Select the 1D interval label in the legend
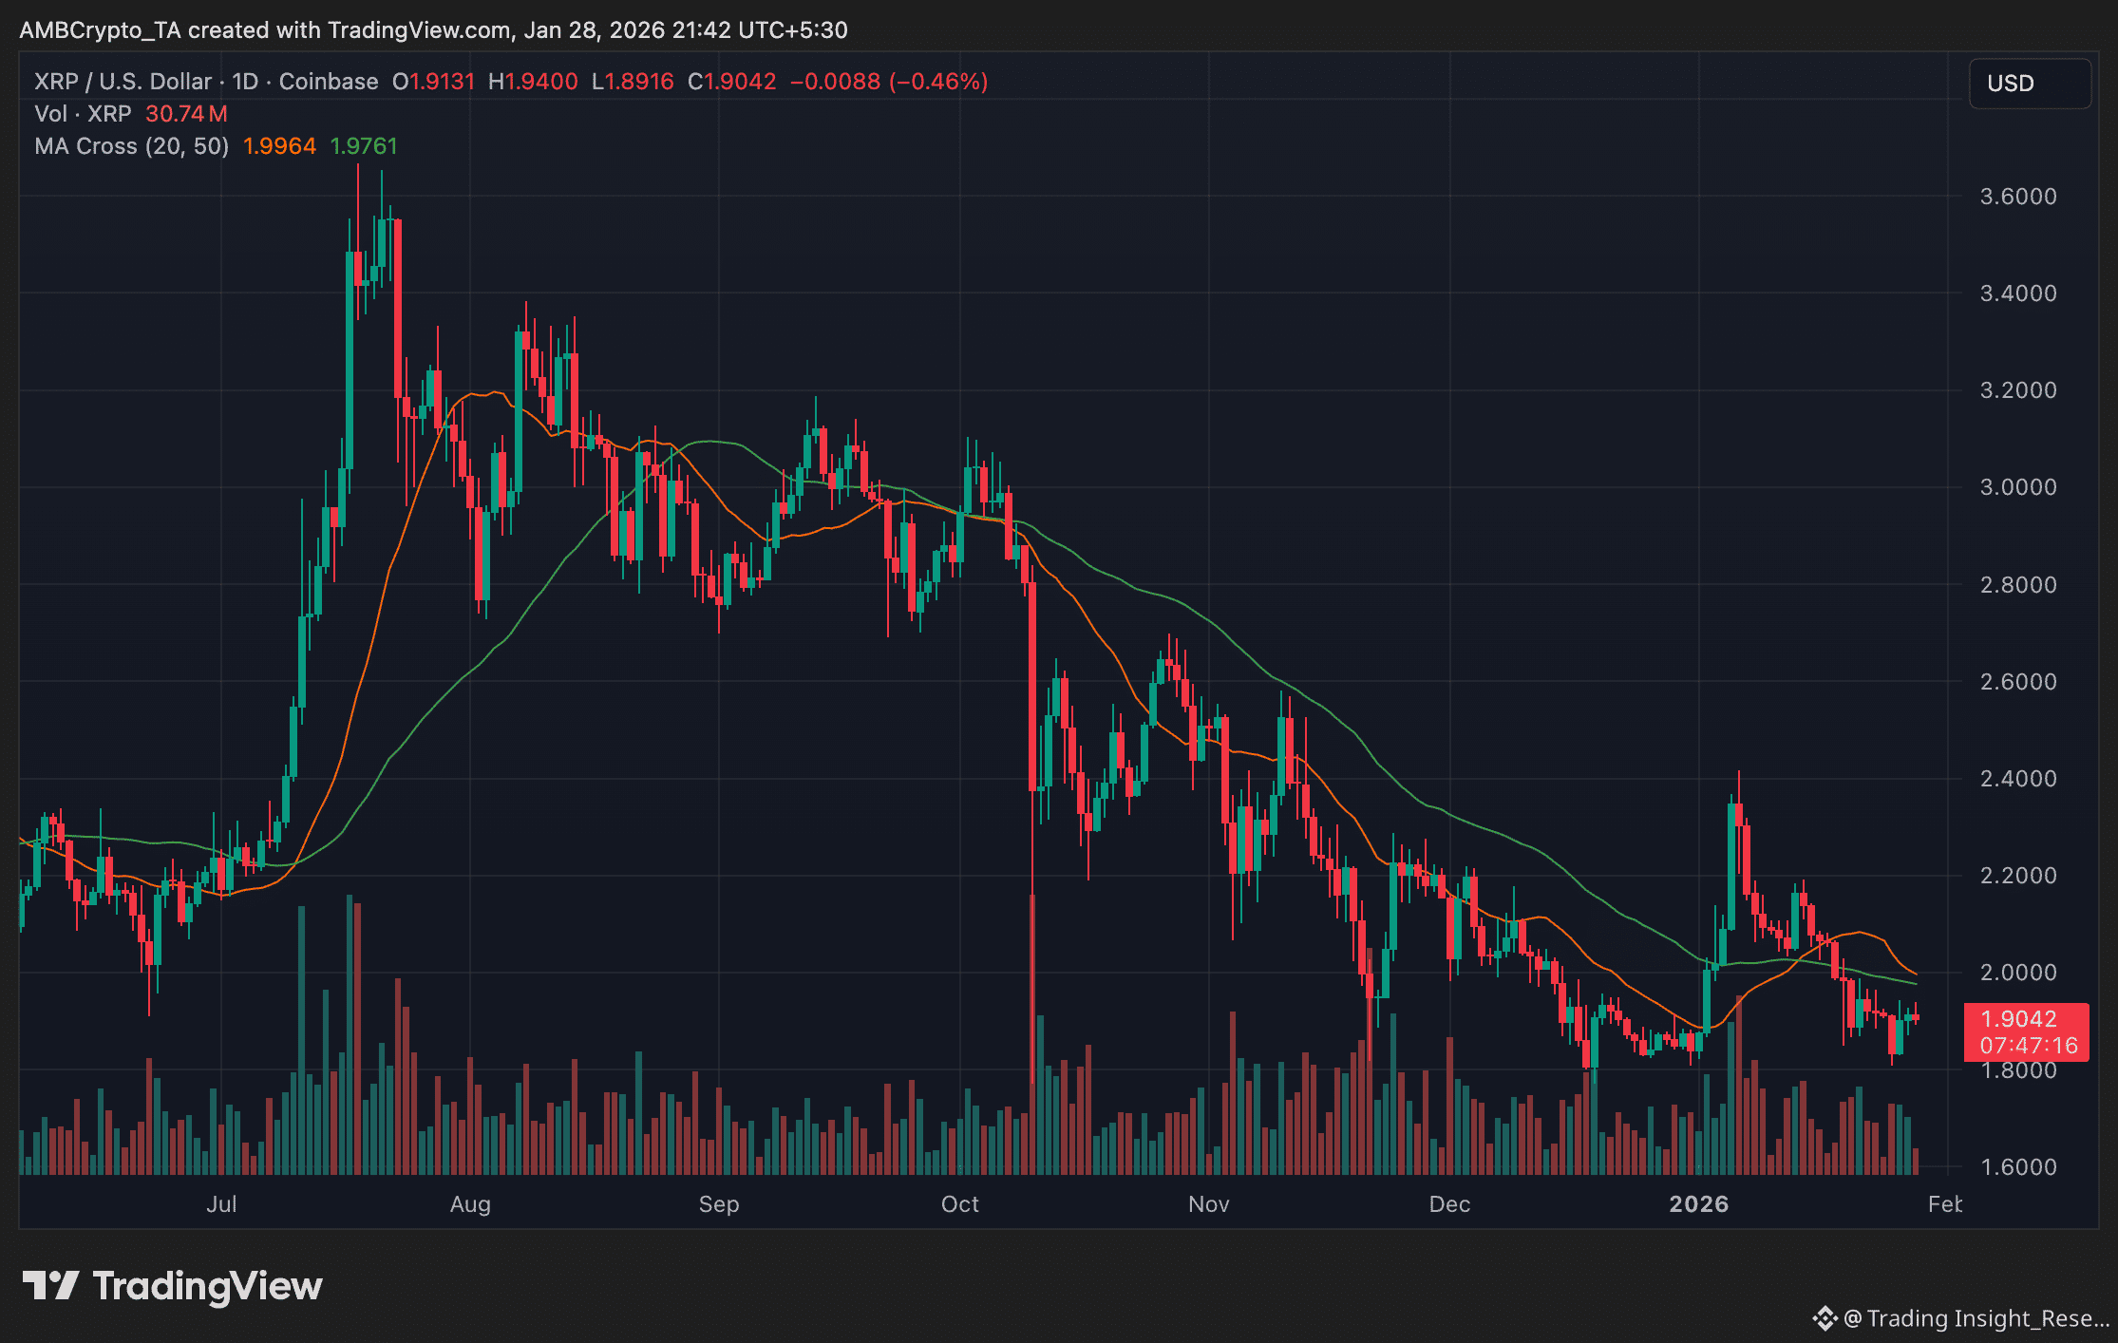2118x1343 pixels. 245,82
